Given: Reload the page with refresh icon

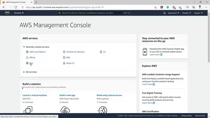Looking at the screenshot, I should pos(16,7).
